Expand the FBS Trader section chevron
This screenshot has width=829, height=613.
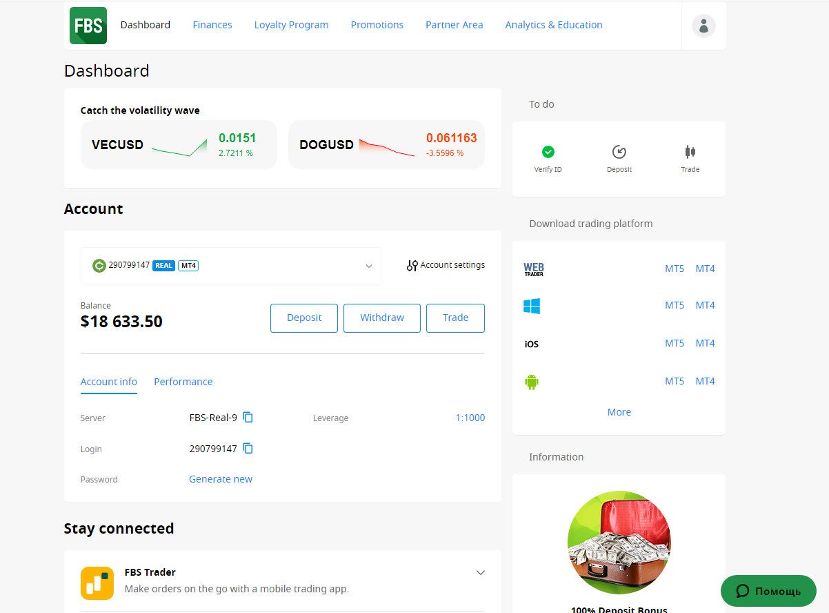(x=481, y=572)
